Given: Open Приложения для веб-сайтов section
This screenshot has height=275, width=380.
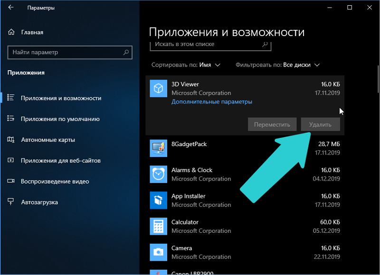Looking at the screenshot, I should (61, 161).
